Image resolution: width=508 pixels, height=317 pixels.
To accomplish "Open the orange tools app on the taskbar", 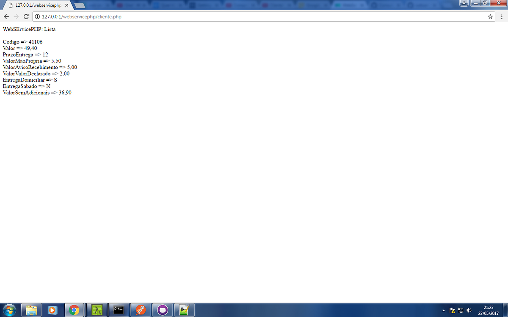I will tap(140, 310).
